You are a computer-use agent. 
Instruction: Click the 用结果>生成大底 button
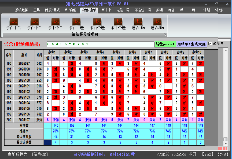click(x=192, y=44)
